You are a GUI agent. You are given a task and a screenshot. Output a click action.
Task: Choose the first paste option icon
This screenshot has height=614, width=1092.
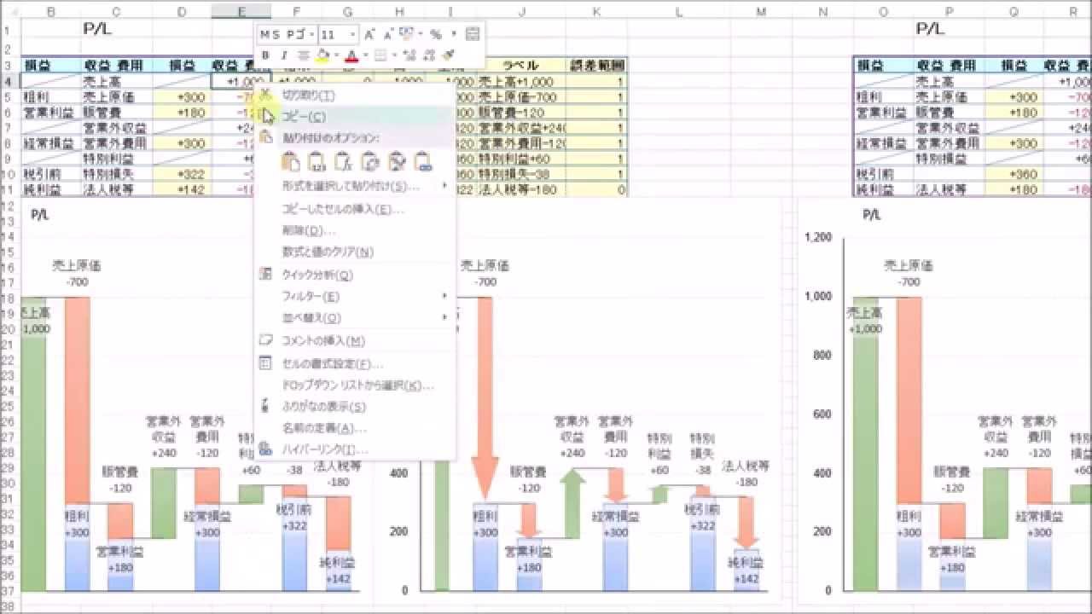coord(290,161)
